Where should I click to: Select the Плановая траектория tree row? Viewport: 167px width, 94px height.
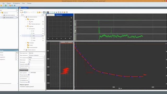(x=35, y=24)
